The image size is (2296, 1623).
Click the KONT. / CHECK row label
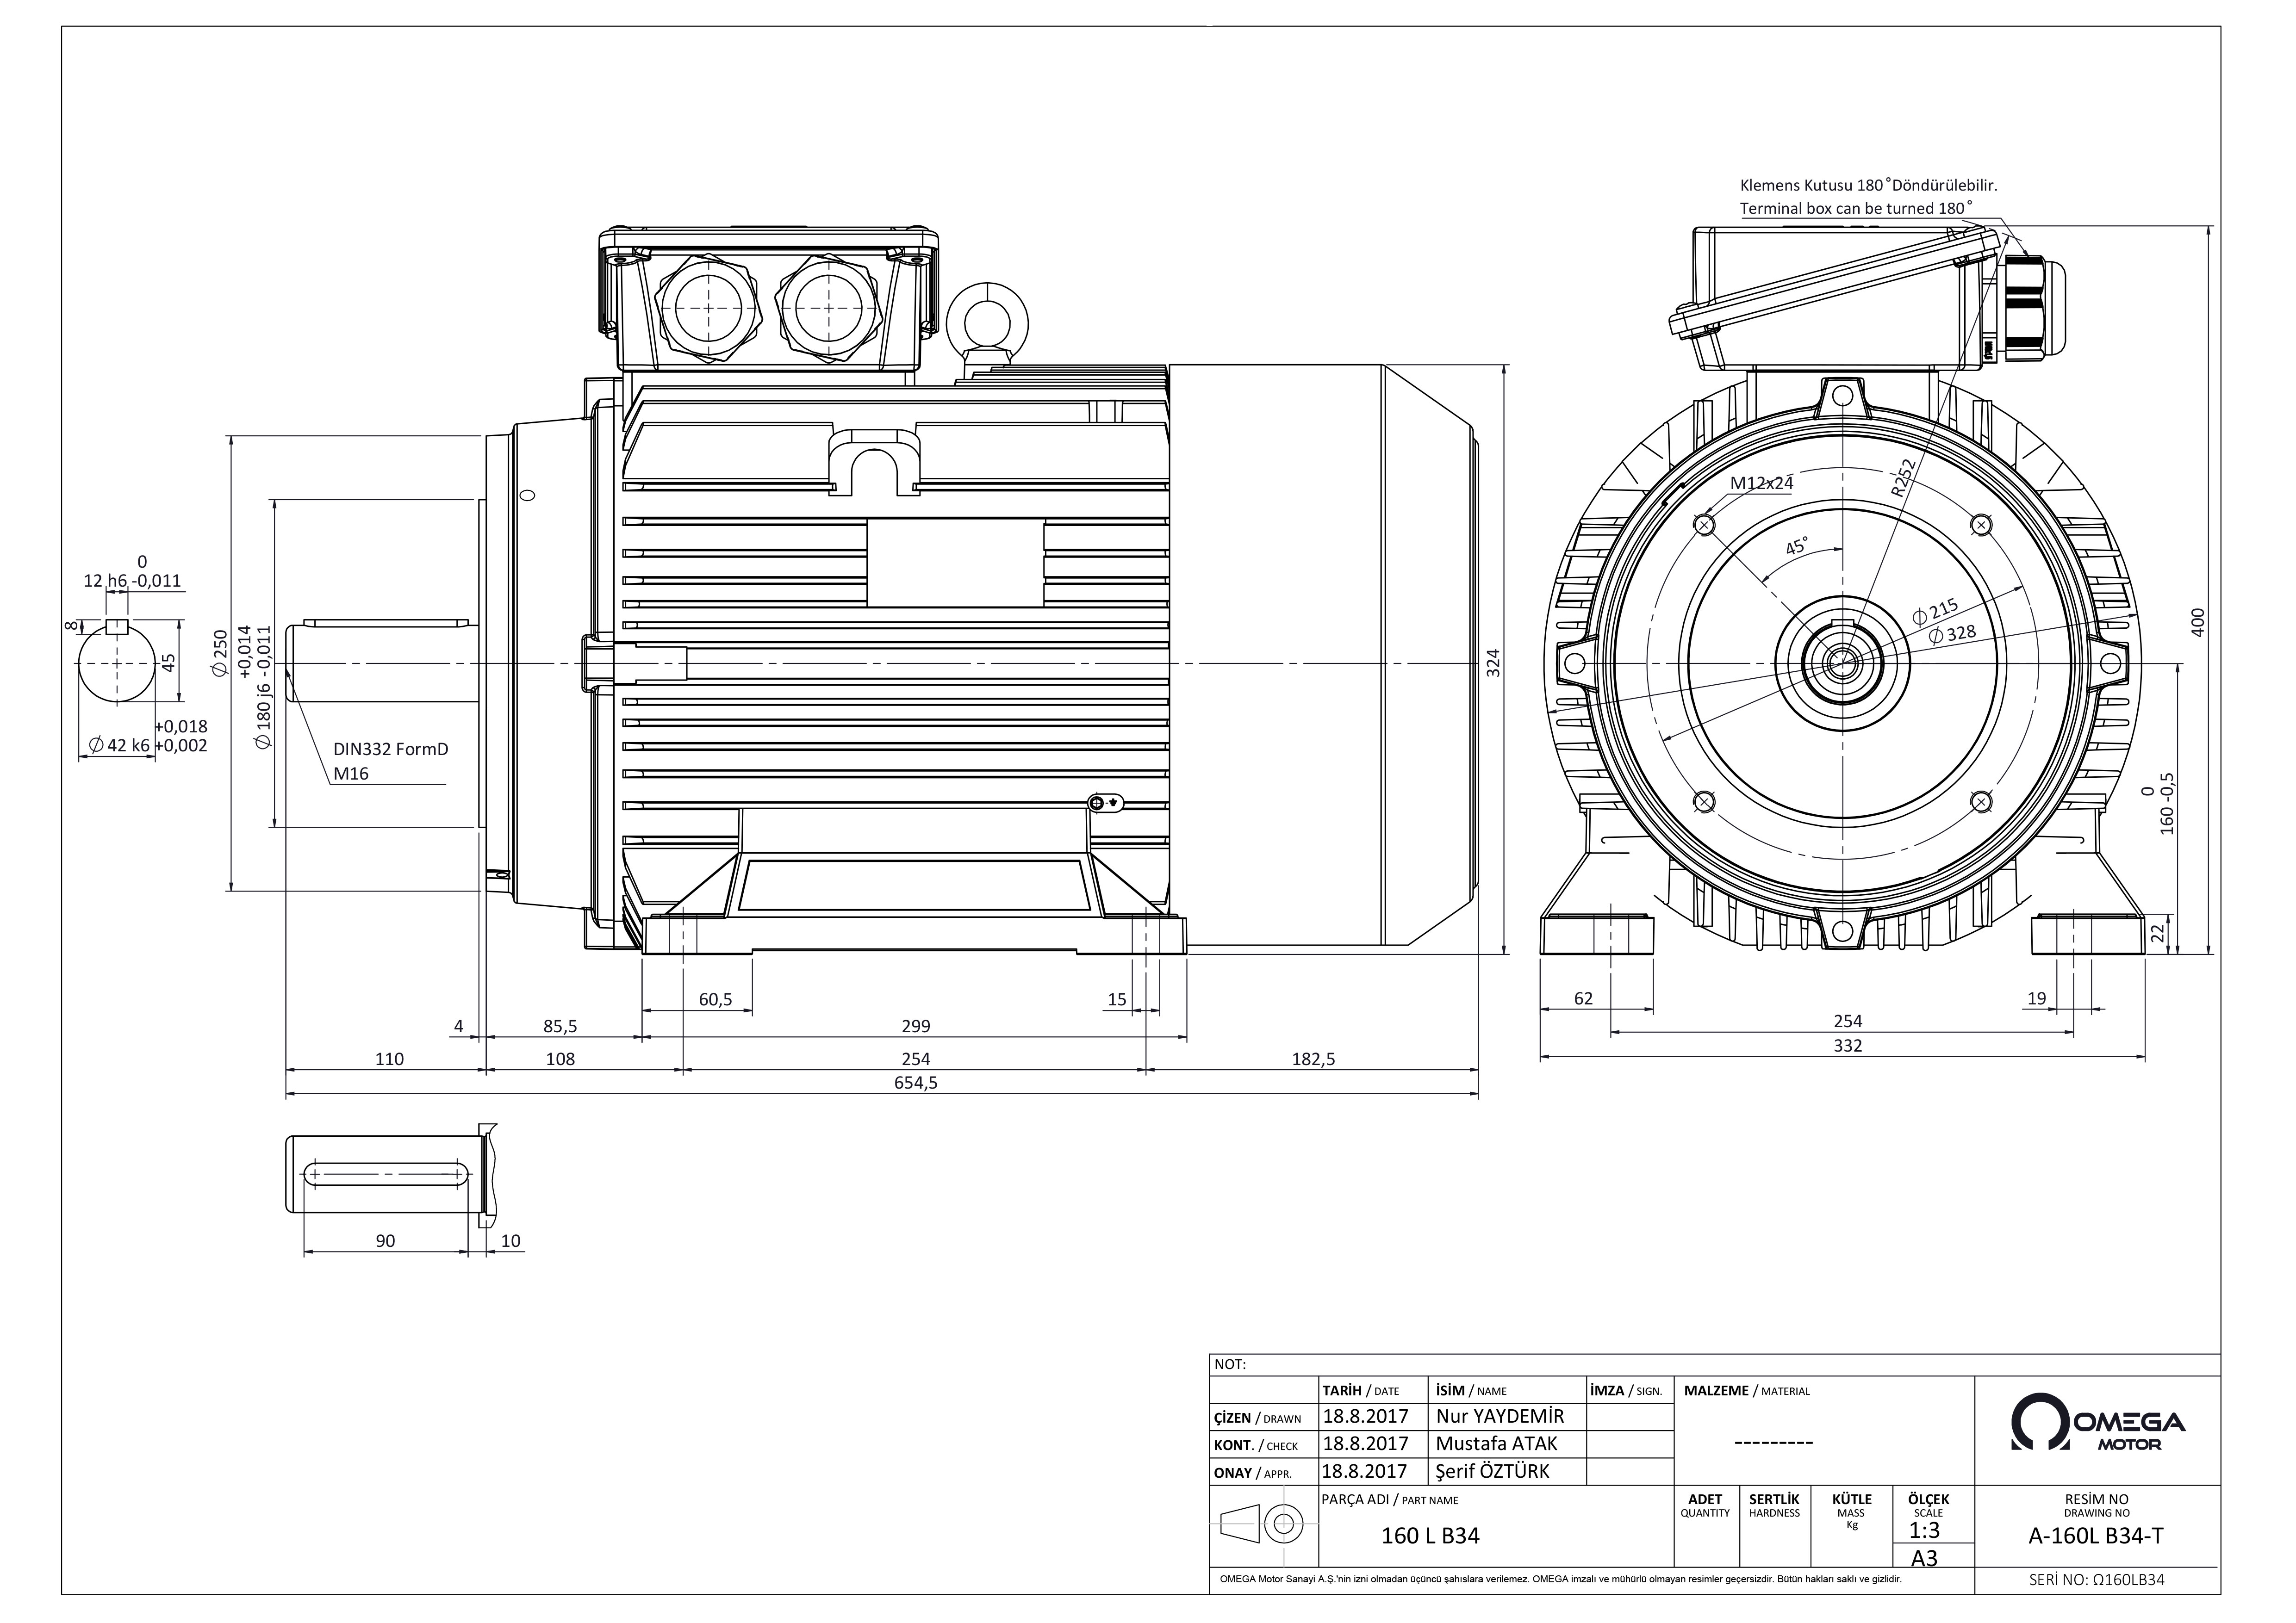pyautogui.click(x=1255, y=1445)
